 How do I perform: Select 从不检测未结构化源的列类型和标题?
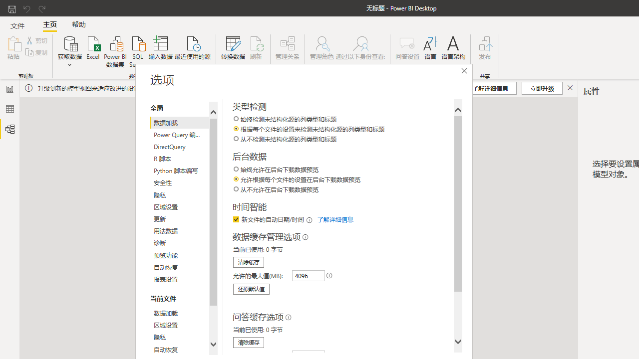tap(236, 139)
